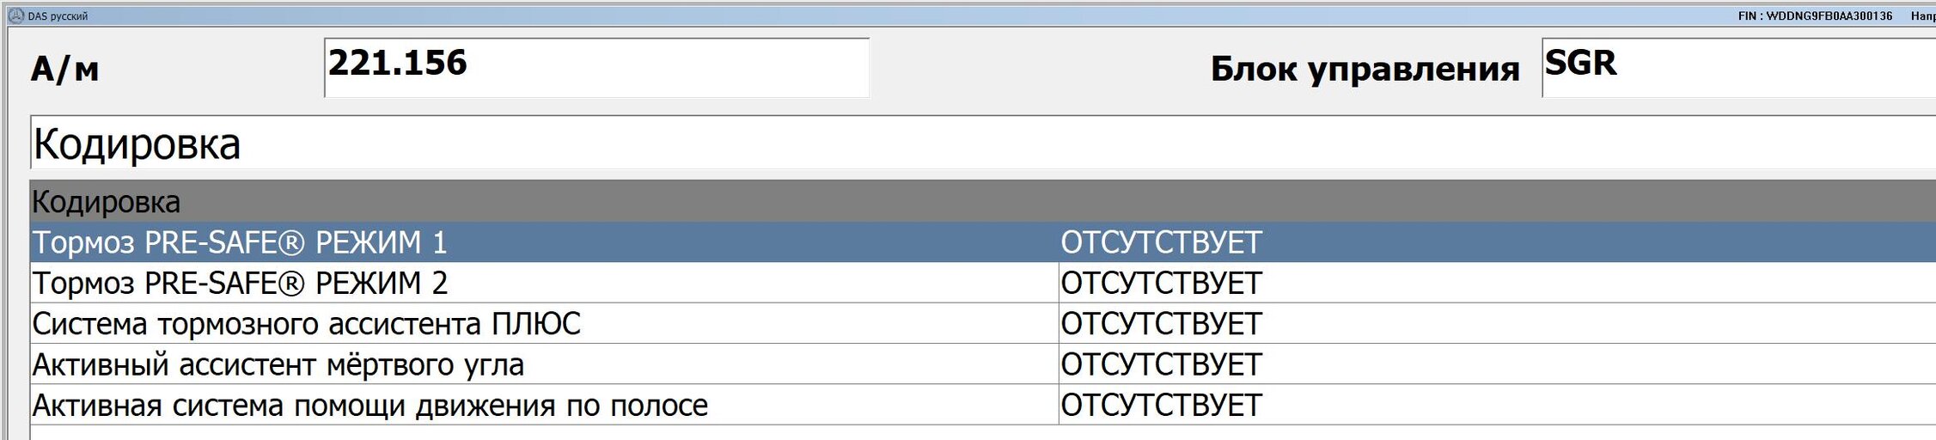Open ОТСУТСТВУЕТ value for PRE-SAFE РЕЖИМ 2

1161,283
